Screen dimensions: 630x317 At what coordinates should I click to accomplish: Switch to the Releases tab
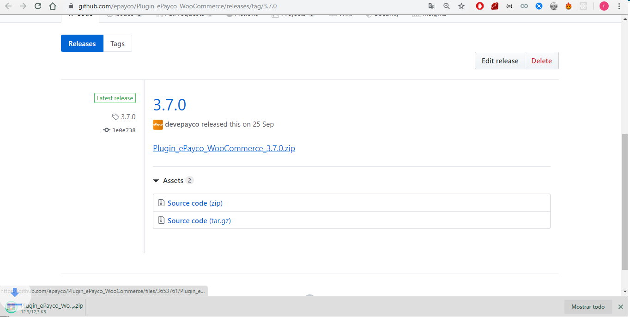click(82, 43)
